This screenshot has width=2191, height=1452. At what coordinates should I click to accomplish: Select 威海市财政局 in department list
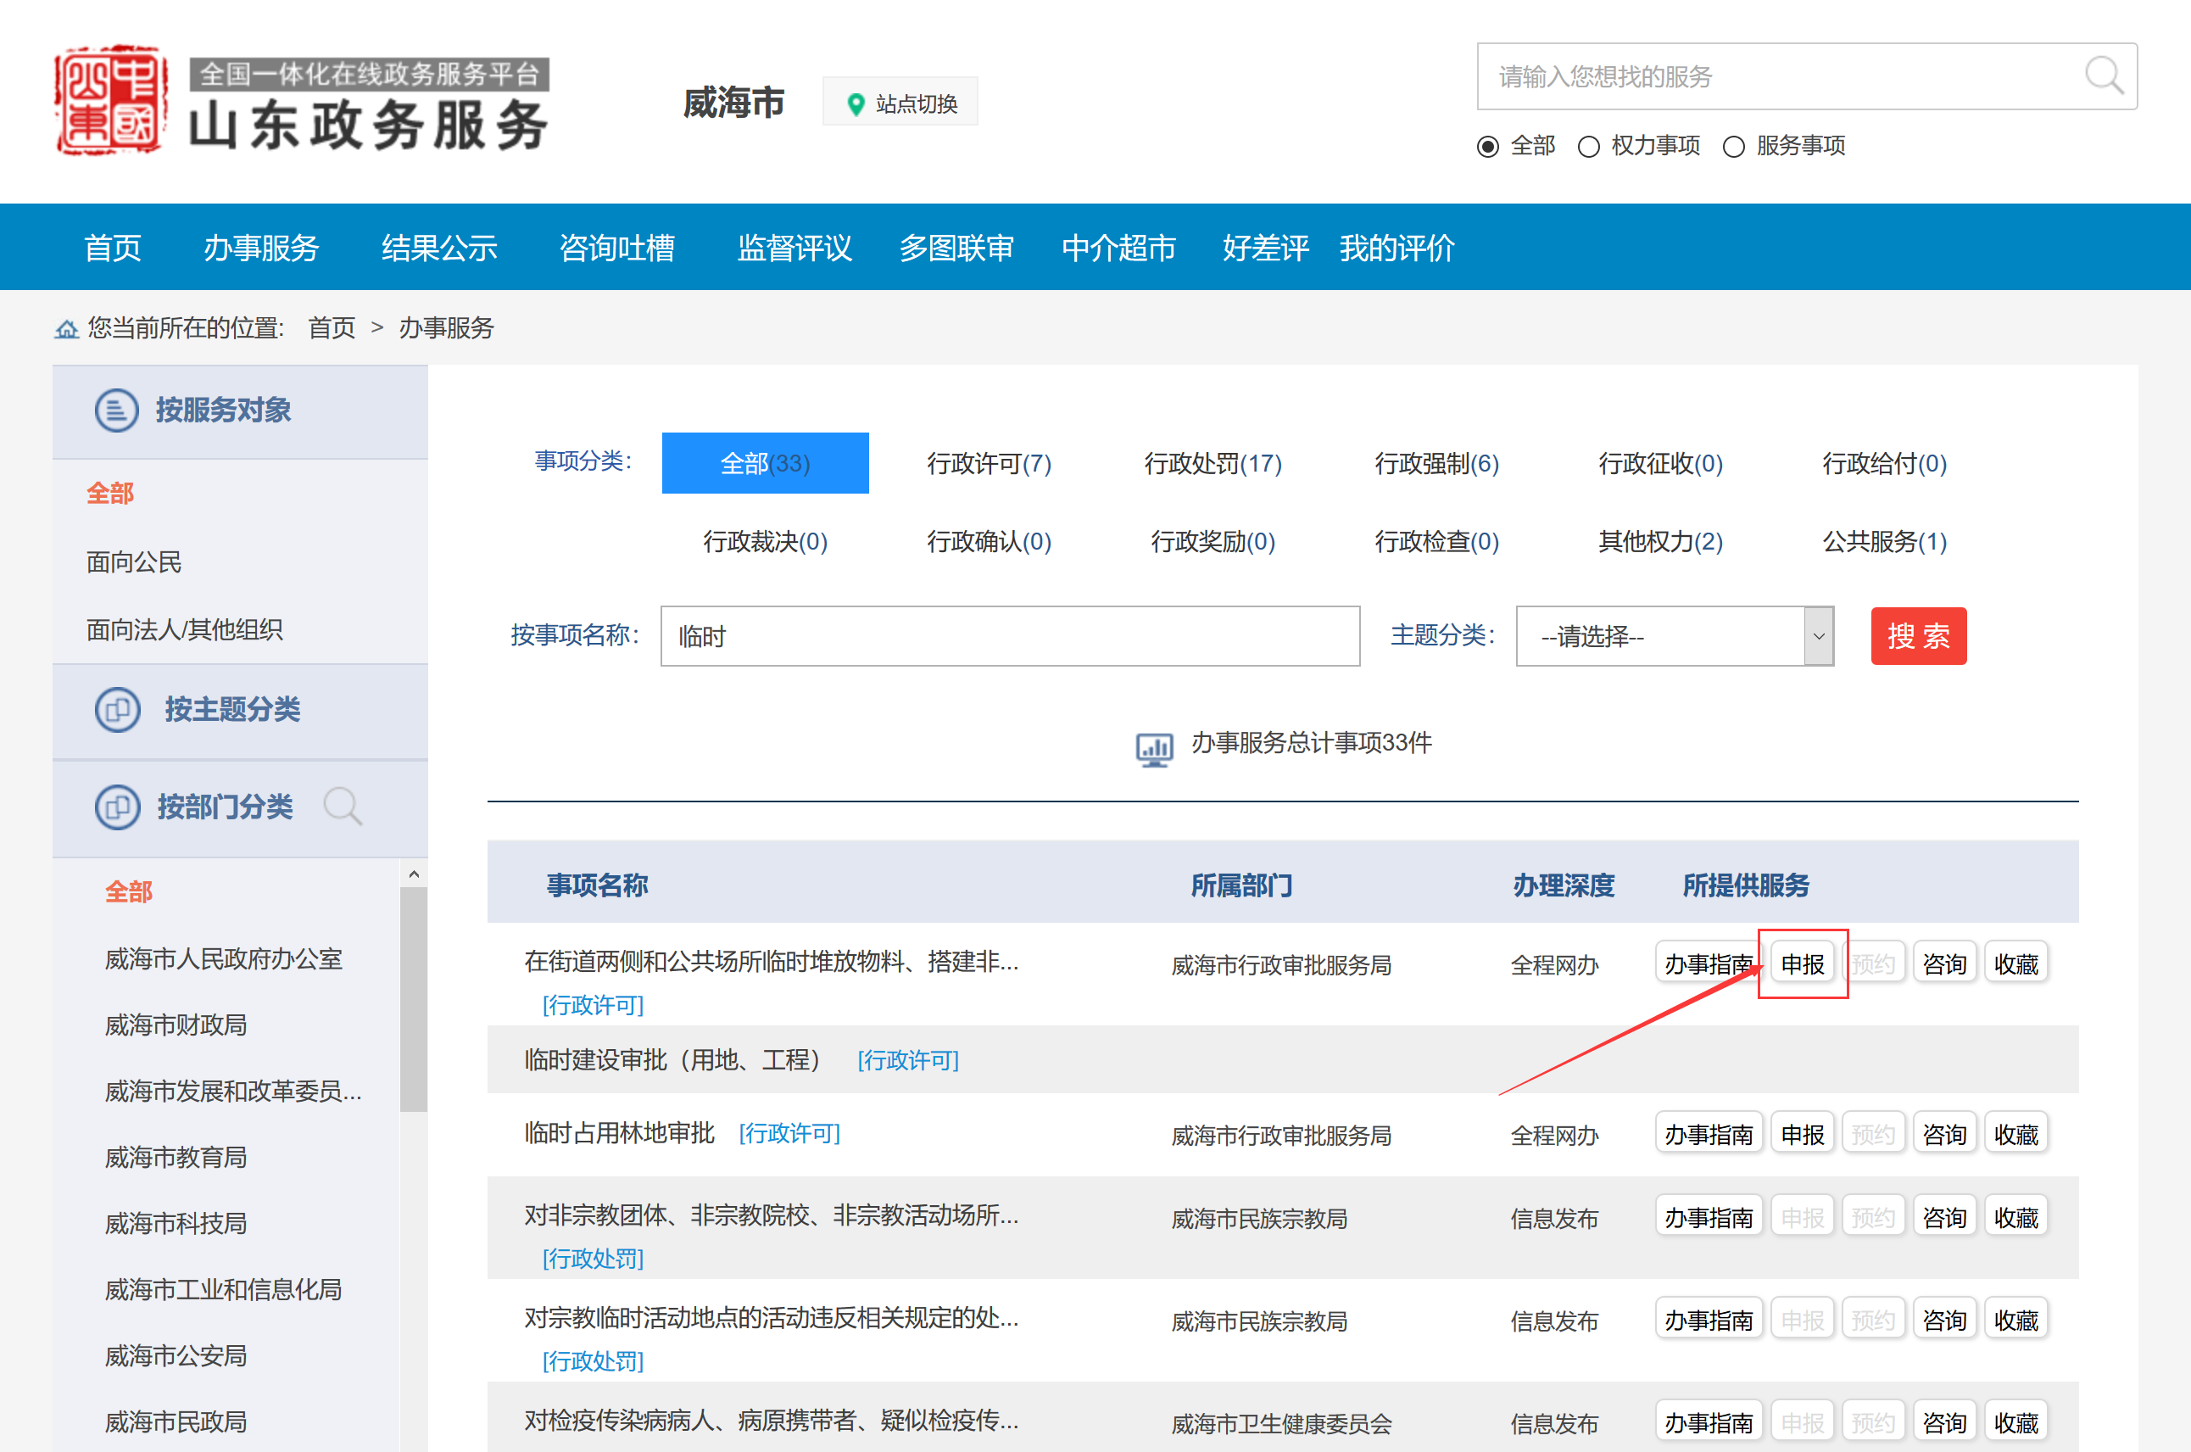pos(176,1025)
